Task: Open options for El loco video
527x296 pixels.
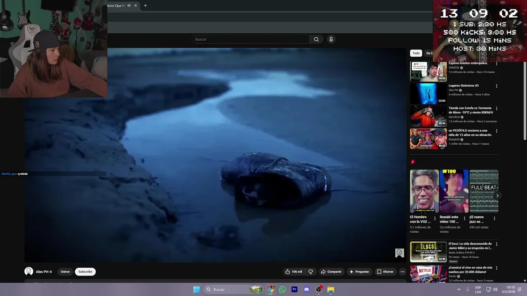Action: click(x=497, y=244)
